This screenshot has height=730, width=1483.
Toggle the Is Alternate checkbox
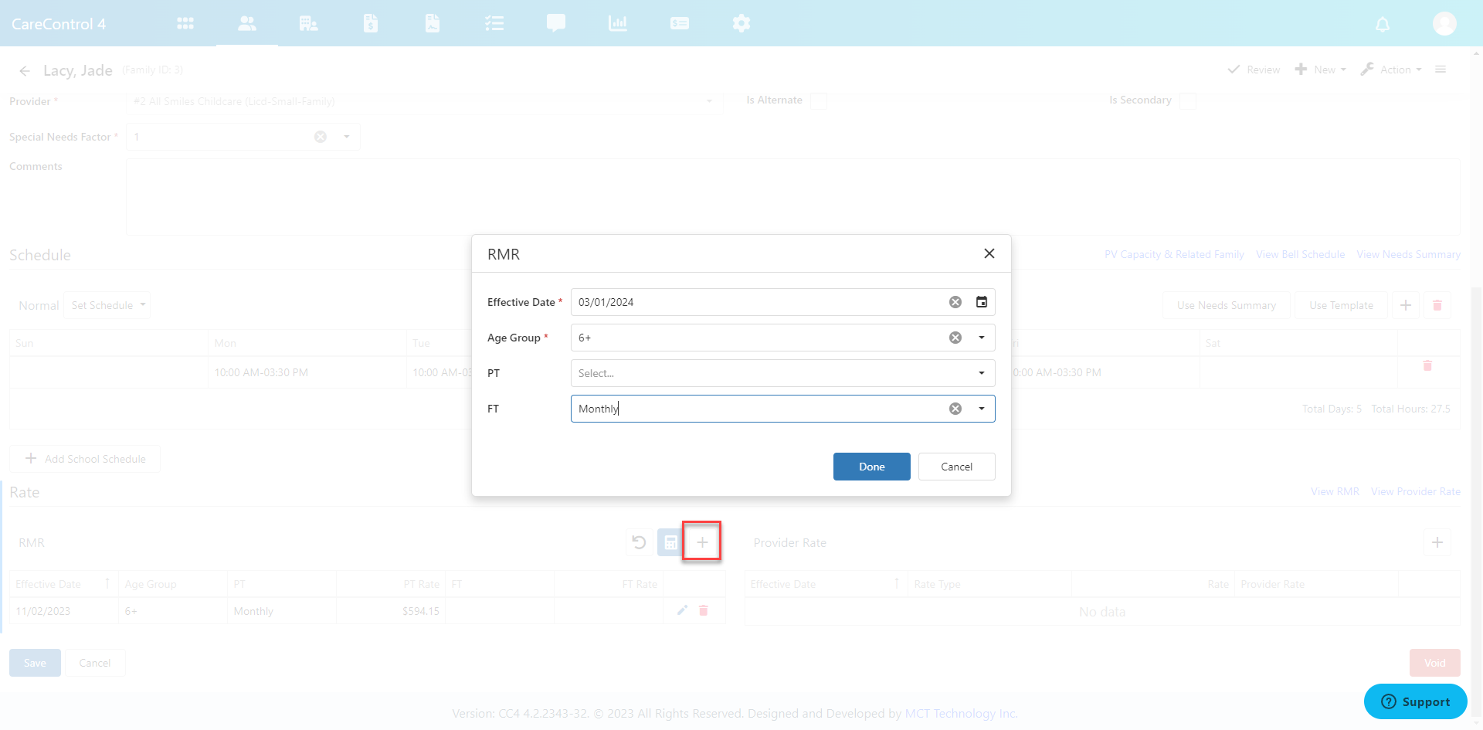[819, 100]
